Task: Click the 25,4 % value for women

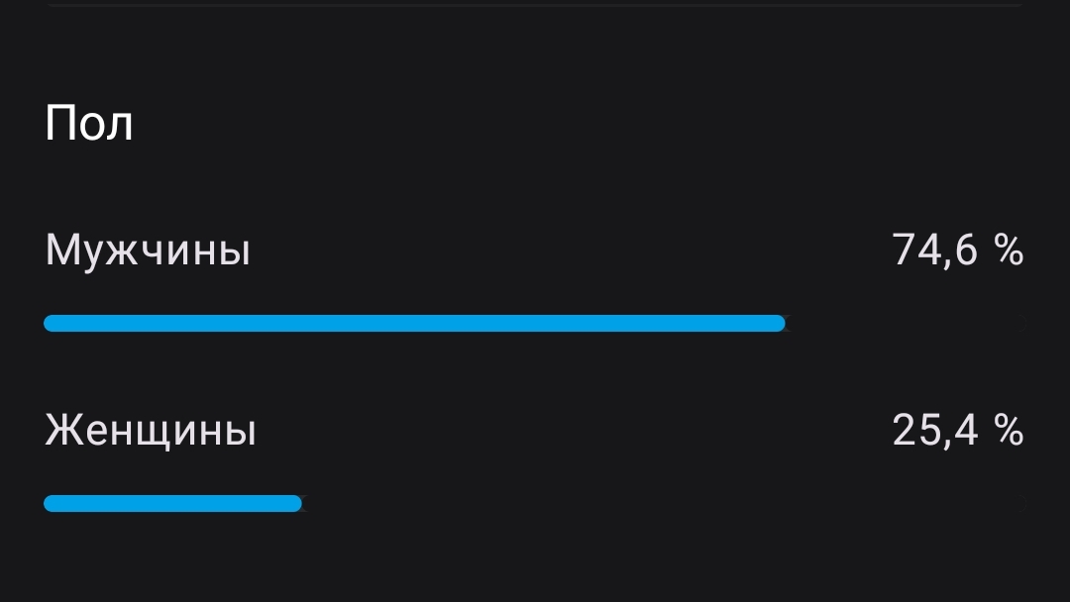Action: pyautogui.click(x=957, y=431)
